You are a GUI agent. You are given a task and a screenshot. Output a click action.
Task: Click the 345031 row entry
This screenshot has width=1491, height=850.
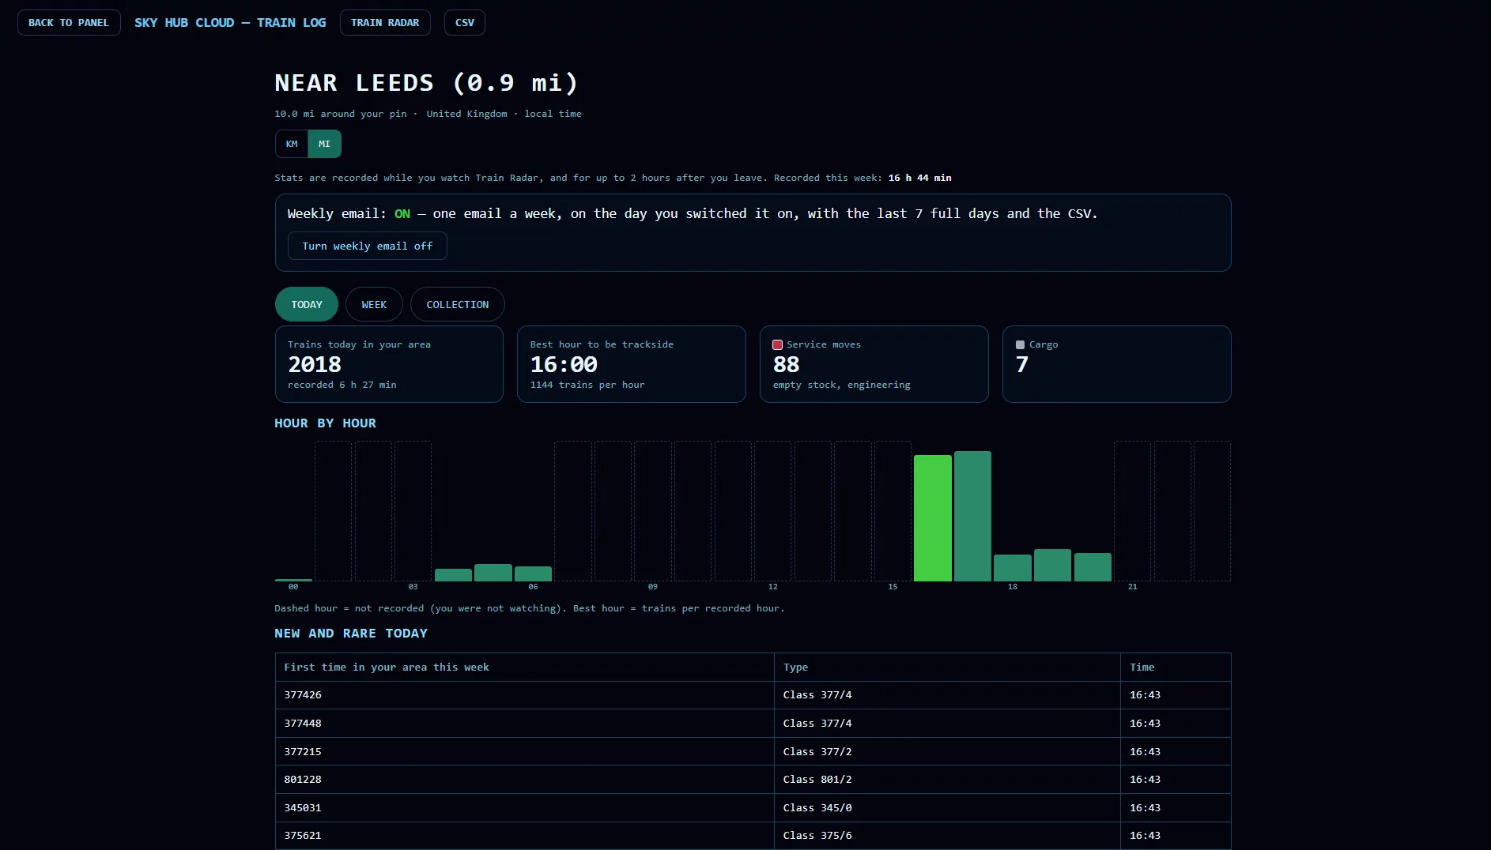pos(303,808)
